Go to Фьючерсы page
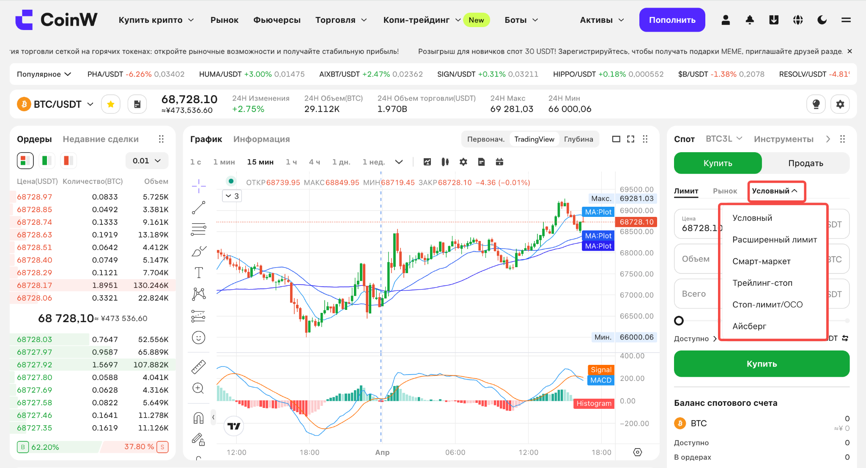 (277, 20)
